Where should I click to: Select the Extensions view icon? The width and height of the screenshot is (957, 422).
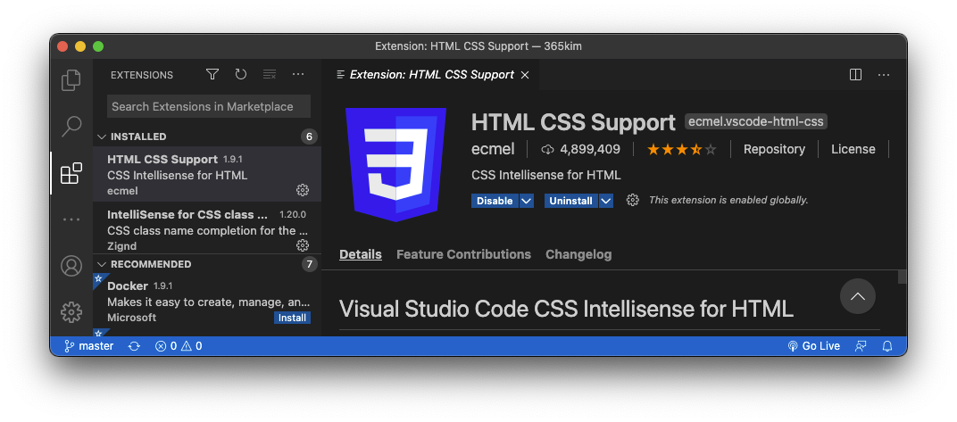pyautogui.click(x=71, y=173)
